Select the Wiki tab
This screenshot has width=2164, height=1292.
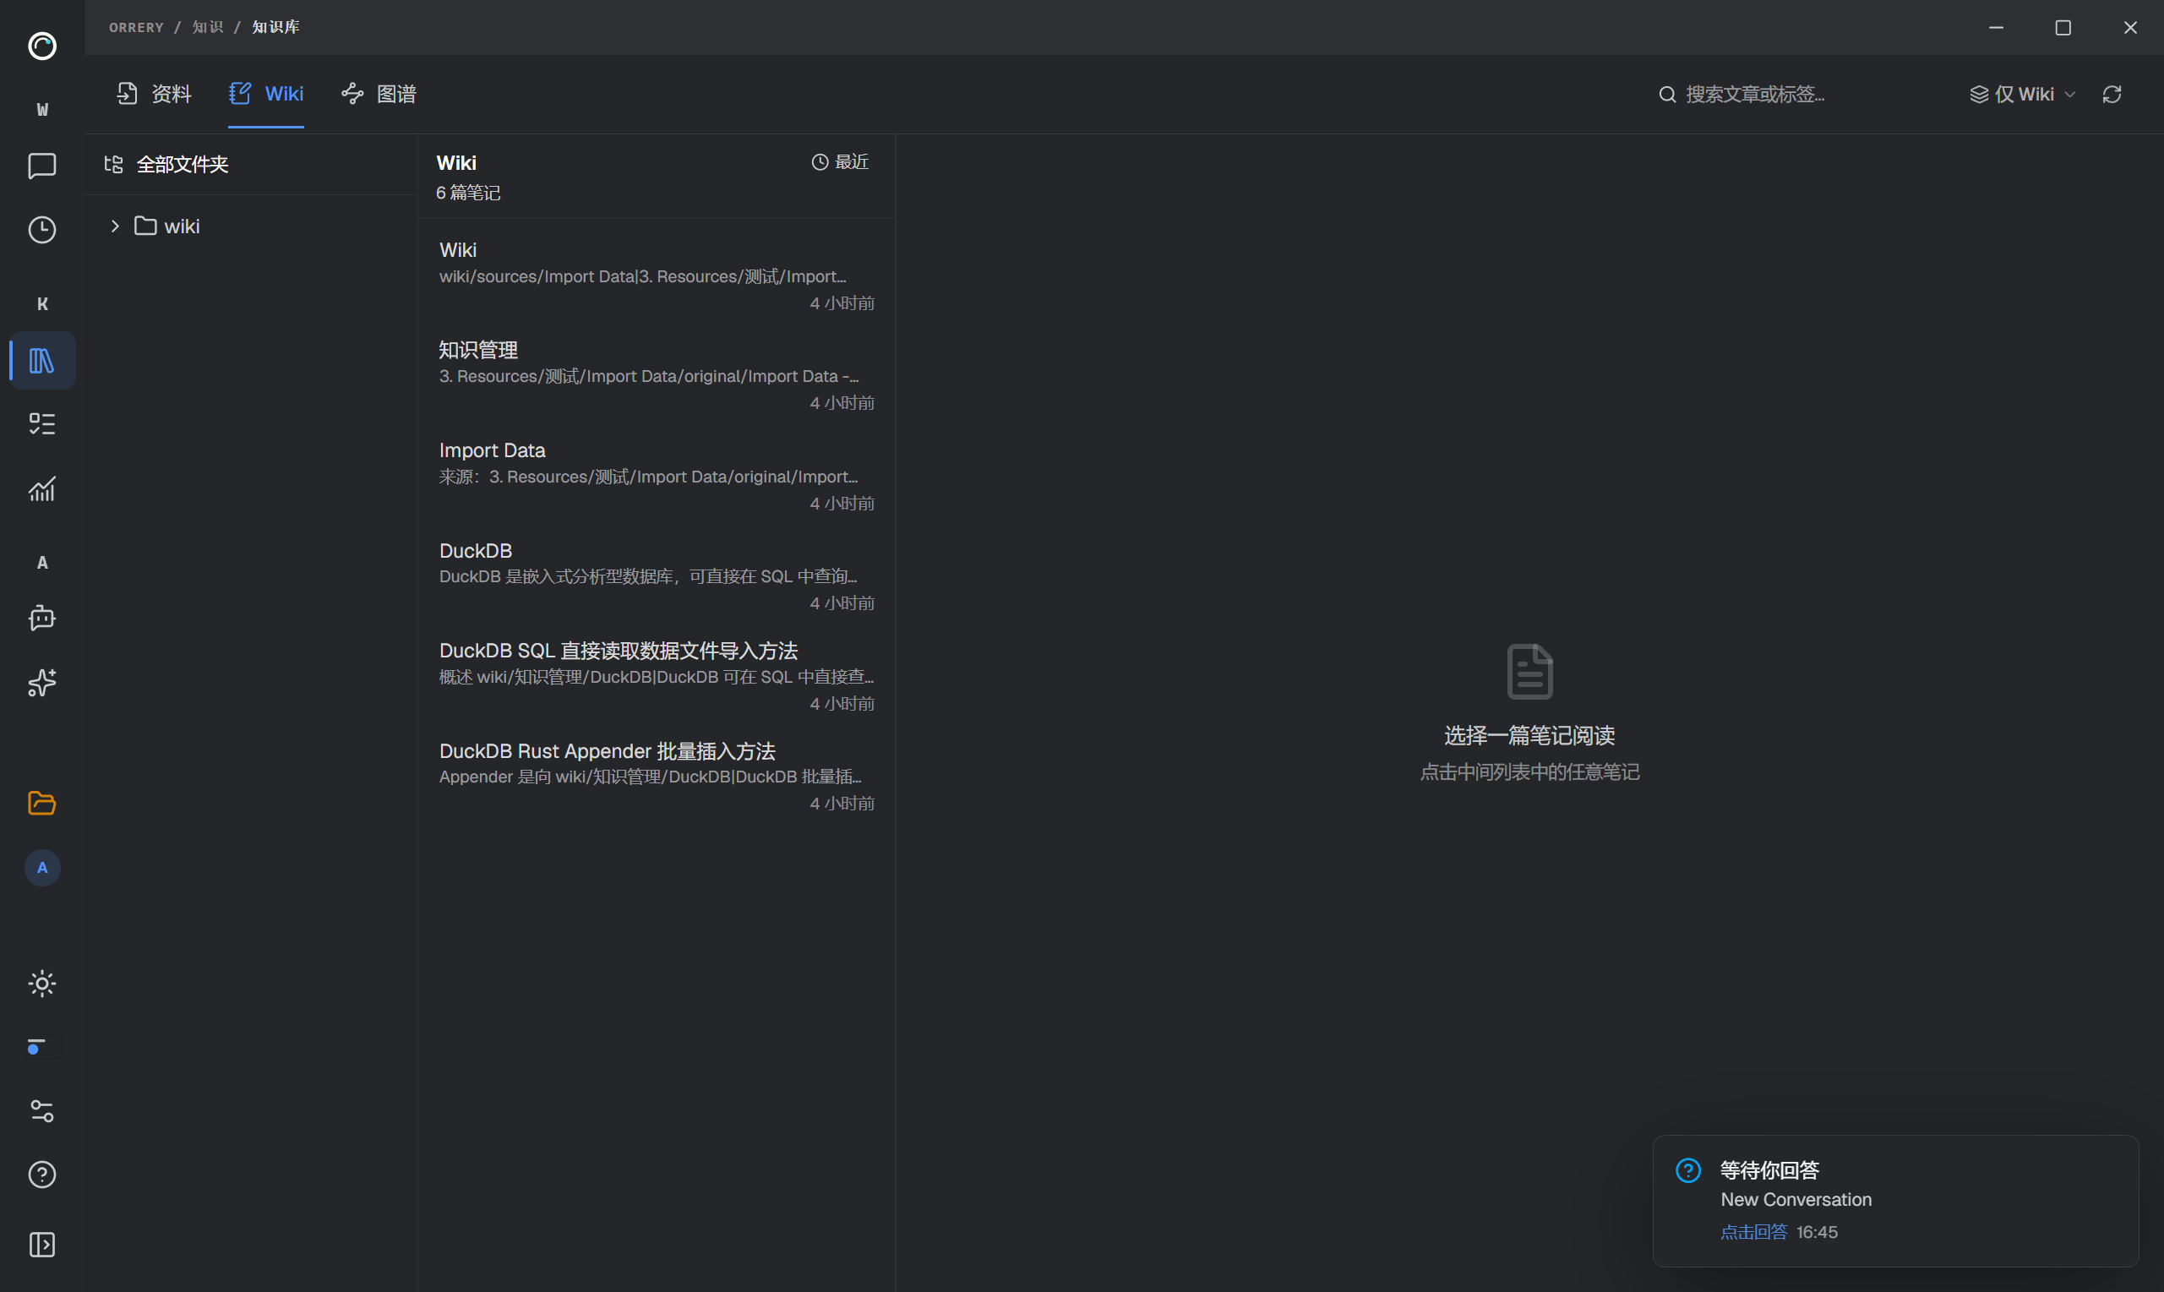(266, 94)
